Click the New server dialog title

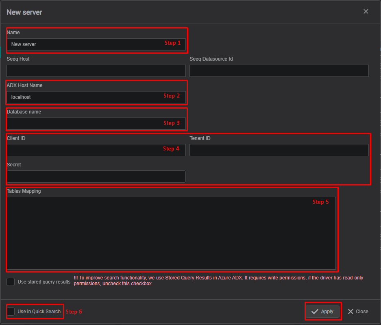24,12
